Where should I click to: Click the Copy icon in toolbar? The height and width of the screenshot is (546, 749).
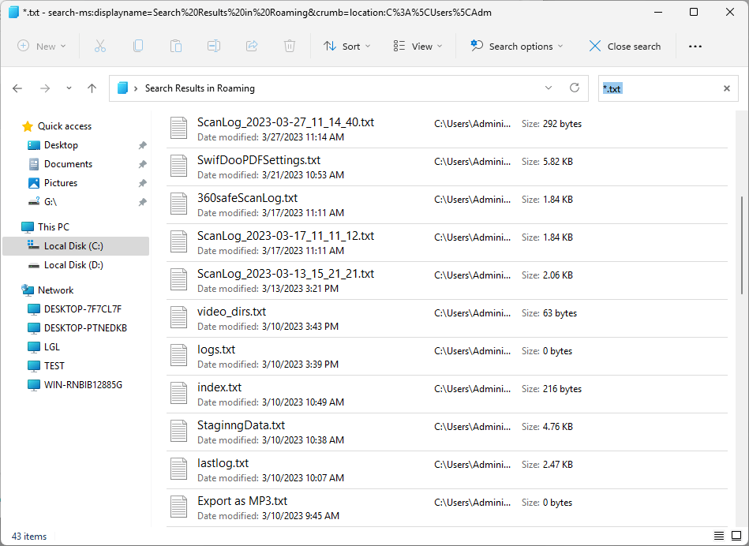click(138, 47)
